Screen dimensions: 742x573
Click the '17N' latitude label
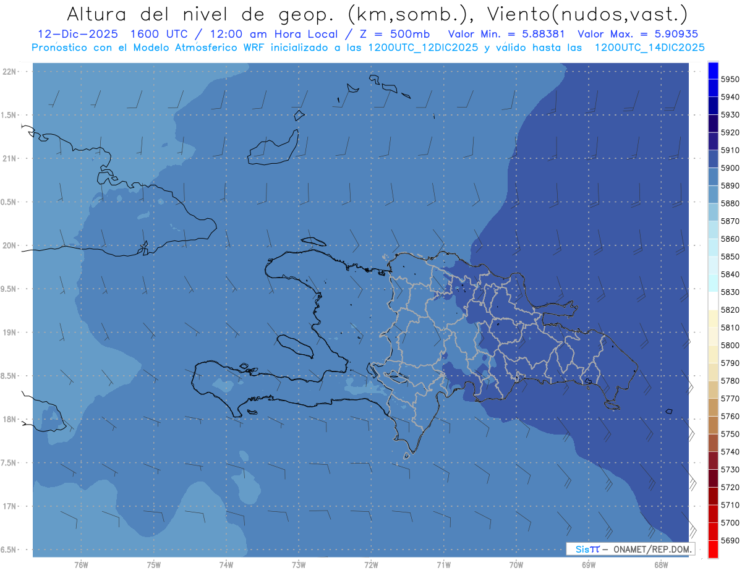click(11, 506)
